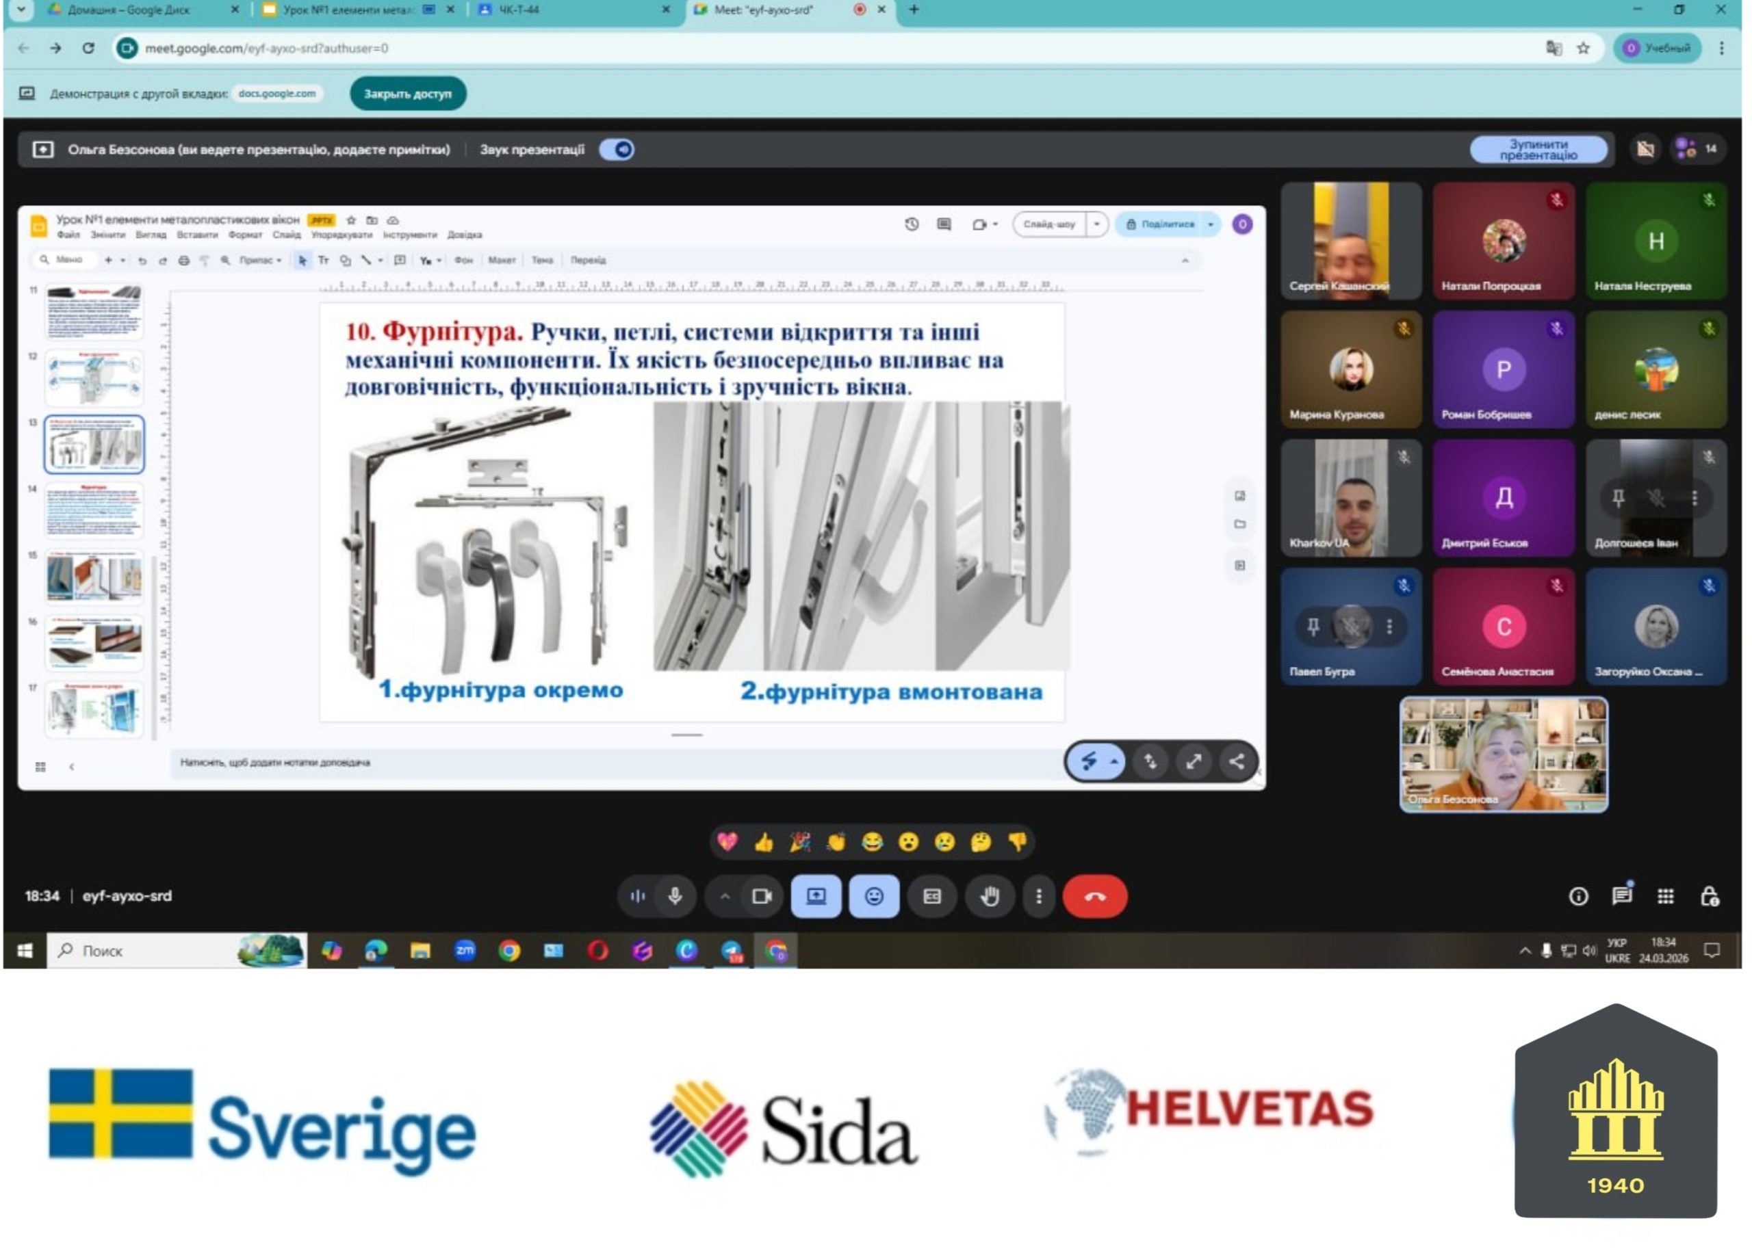Toggle the presentation audio switch

tap(617, 149)
